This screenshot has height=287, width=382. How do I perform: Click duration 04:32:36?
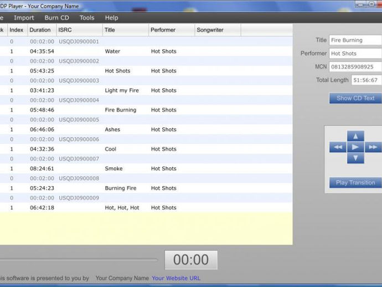click(x=42, y=149)
